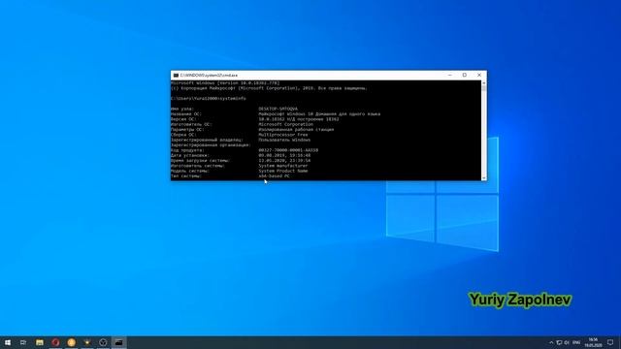Screen dimensions: 621x349
Task: Show hidden system tray icons
Action: tap(551, 342)
